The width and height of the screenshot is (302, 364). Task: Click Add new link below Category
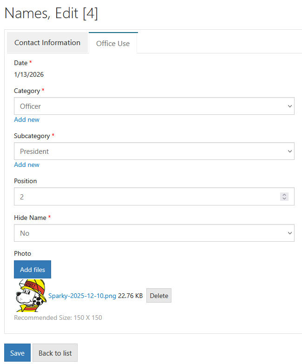(26, 119)
